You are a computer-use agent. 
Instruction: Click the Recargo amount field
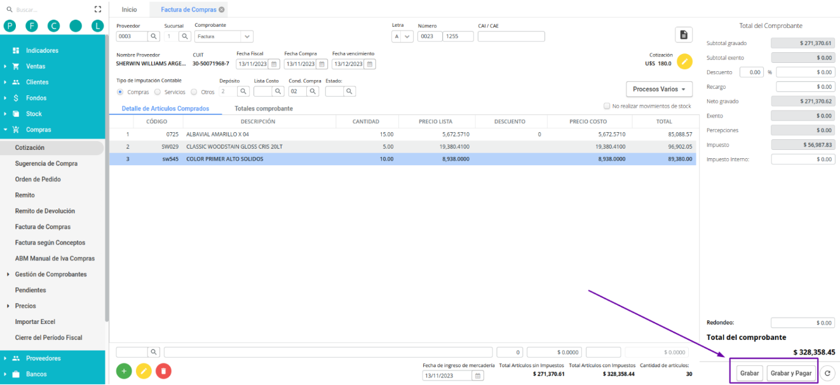[x=803, y=87]
